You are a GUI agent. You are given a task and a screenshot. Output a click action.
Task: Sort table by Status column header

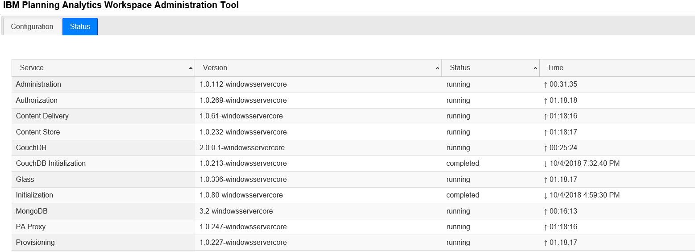pyautogui.click(x=491, y=68)
